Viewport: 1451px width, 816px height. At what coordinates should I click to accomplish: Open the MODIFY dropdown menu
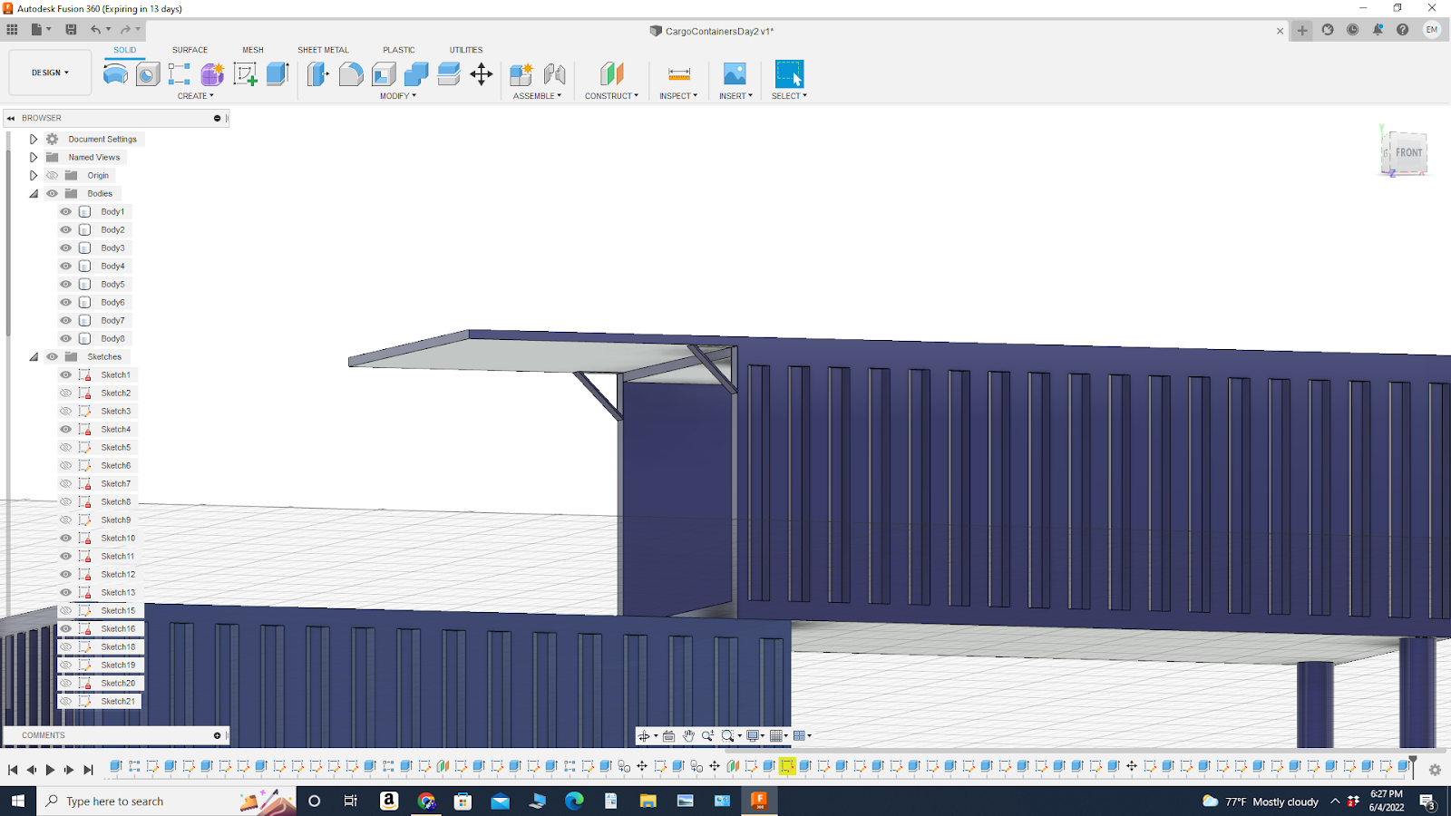pos(397,95)
